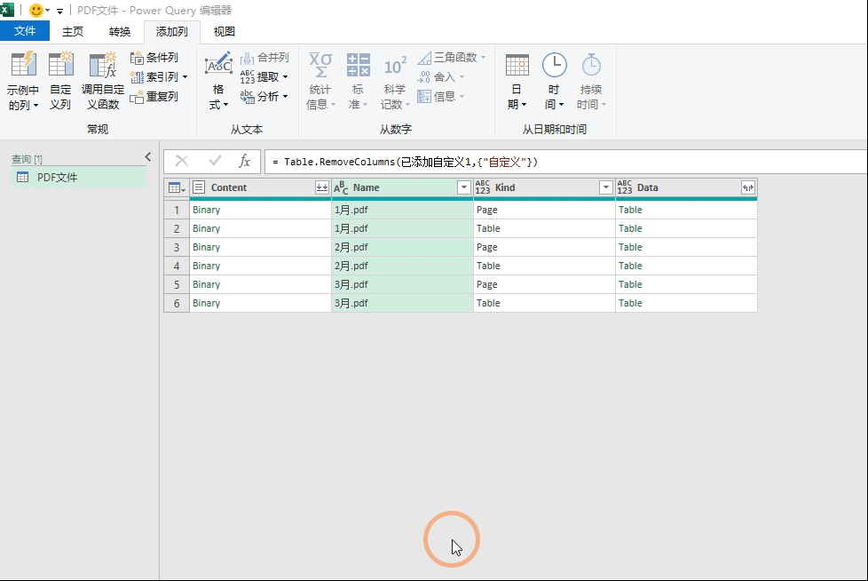This screenshot has height=581, width=868.
Task: Click the smiley feedback icon
Action: [x=36, y=10]
